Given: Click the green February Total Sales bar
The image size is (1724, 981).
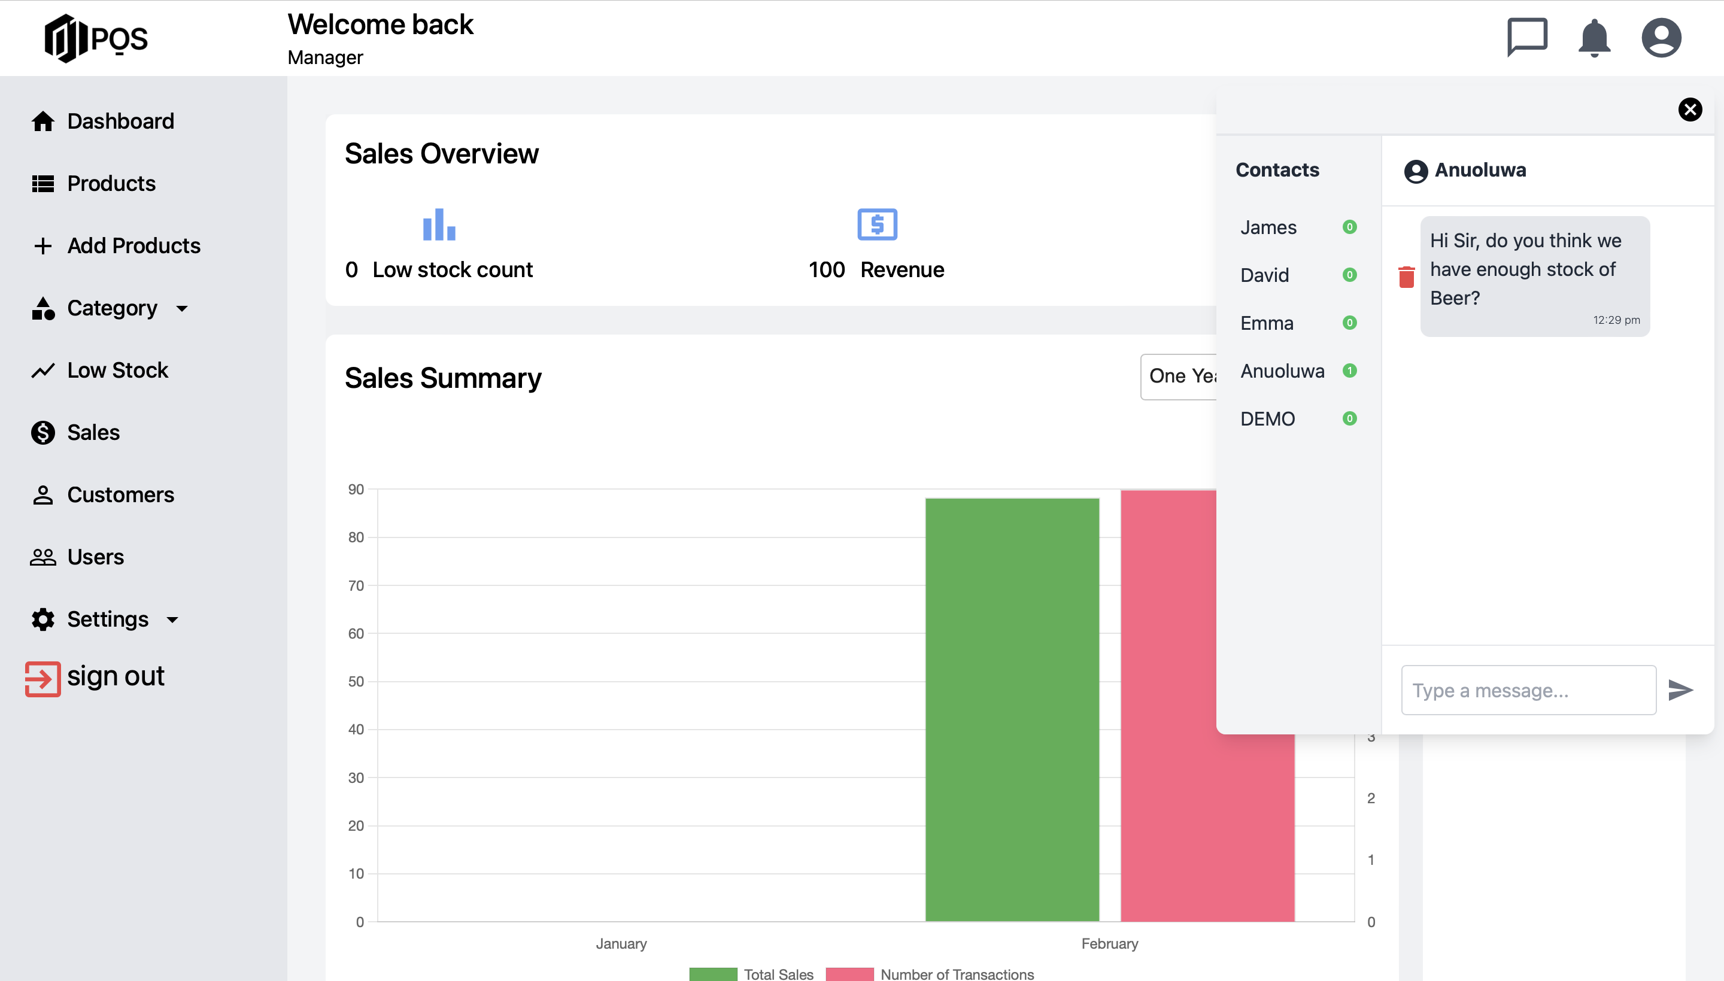Looking at the screenshot, I should [1012, 709].
